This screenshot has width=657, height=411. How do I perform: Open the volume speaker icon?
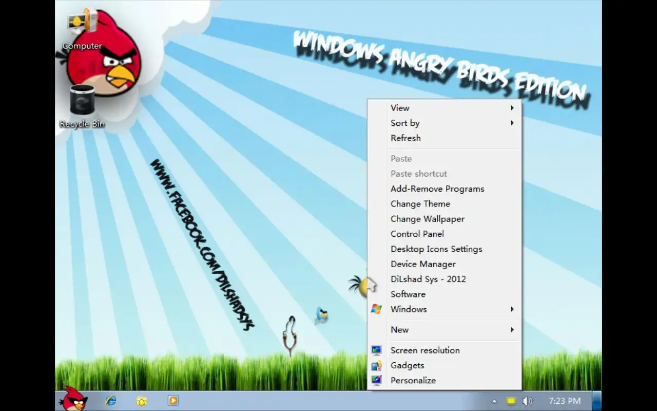coord(527,401)
